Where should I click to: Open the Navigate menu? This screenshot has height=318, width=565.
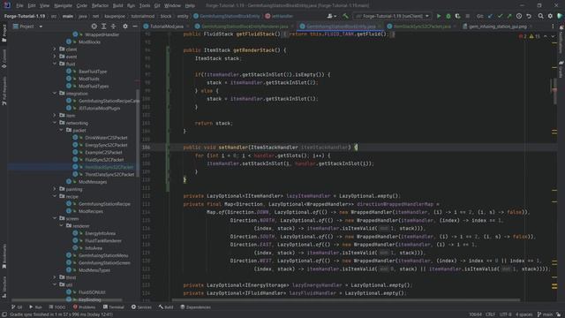coord(63,5)
